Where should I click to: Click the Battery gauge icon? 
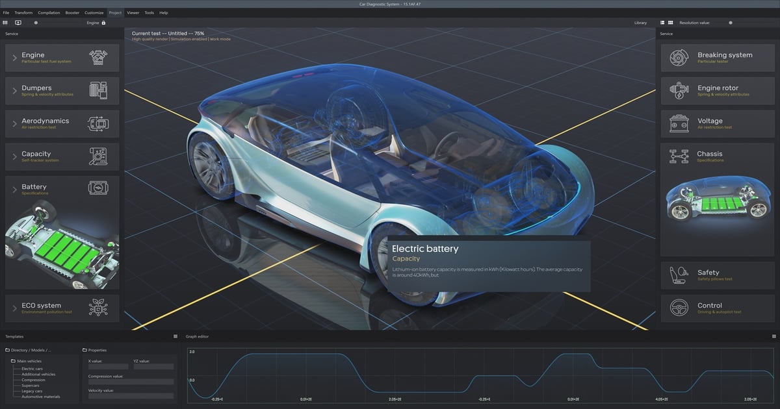[x=98, y=189]
